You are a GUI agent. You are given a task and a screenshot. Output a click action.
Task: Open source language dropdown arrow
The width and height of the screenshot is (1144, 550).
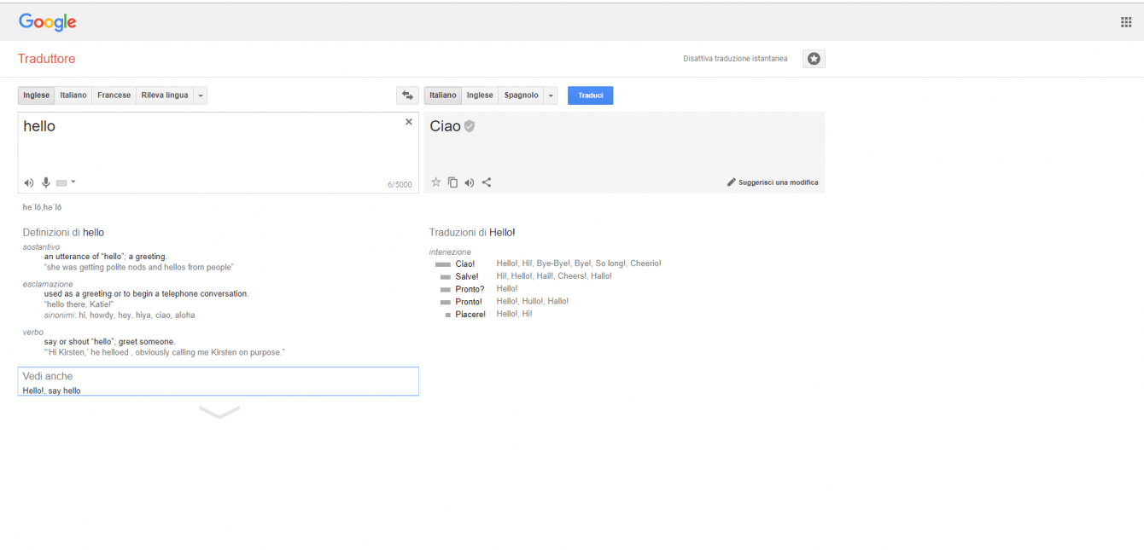pos(201,96)
